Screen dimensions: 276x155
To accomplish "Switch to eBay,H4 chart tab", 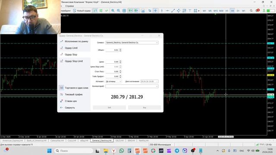I will tap(84, 141).
